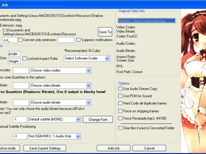Click the video encoder value field
Viewport: 206px width, 154px height.
(21, 70)
